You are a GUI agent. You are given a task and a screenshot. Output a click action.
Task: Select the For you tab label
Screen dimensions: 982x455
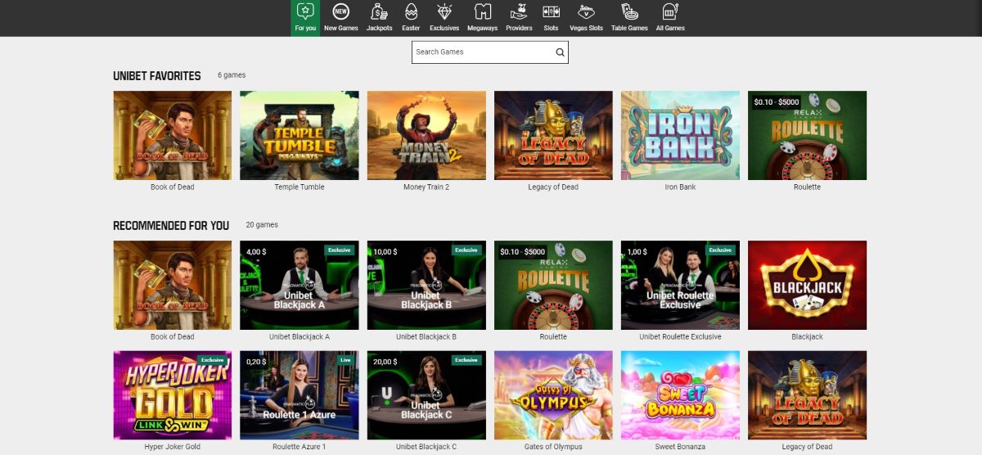coord(305,28)
